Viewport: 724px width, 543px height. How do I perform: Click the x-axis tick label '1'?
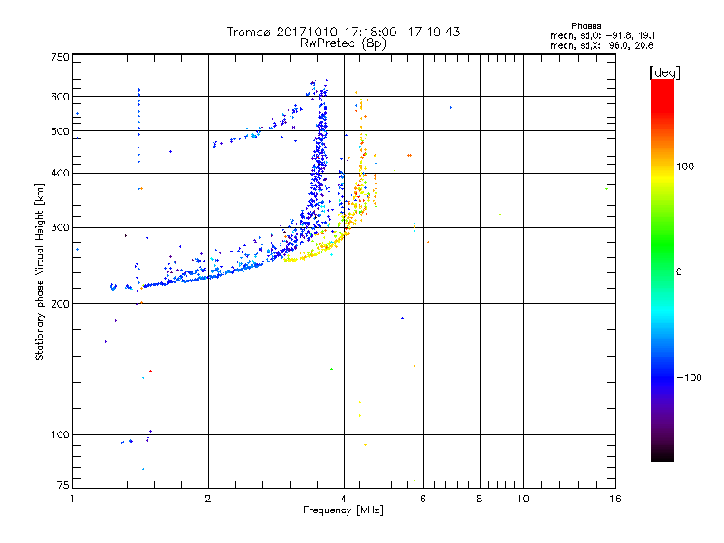(x=72, y=499)
